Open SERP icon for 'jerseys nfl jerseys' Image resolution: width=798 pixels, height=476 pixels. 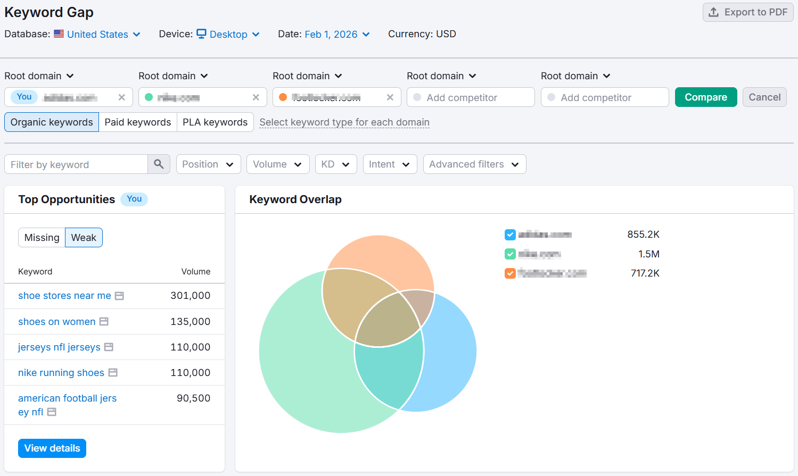click(x=109, y=347)
